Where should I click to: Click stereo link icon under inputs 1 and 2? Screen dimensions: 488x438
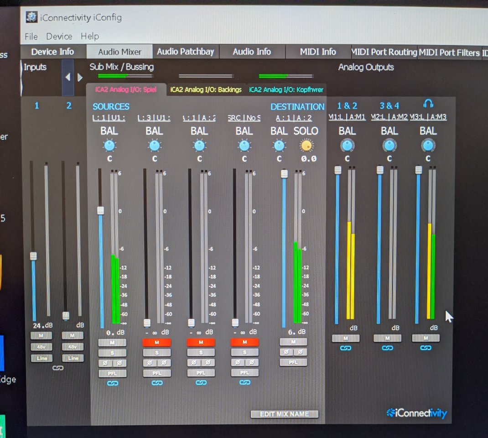pos(58,368)
